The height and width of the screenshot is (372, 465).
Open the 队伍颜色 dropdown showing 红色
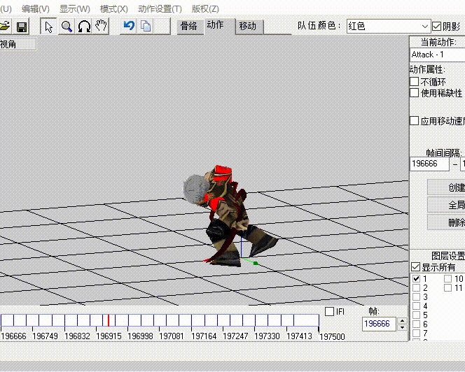coord(388,27)
